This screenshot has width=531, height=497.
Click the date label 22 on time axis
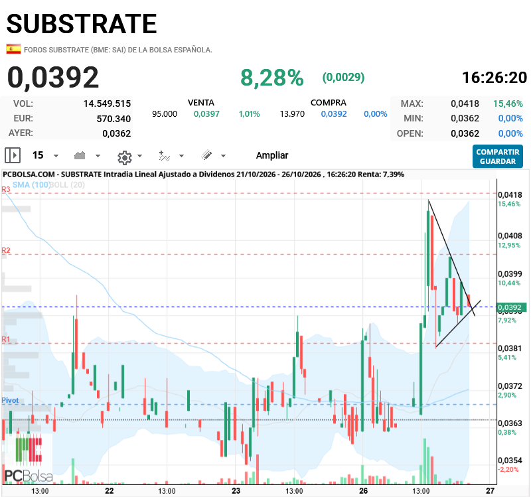(109, 490)
